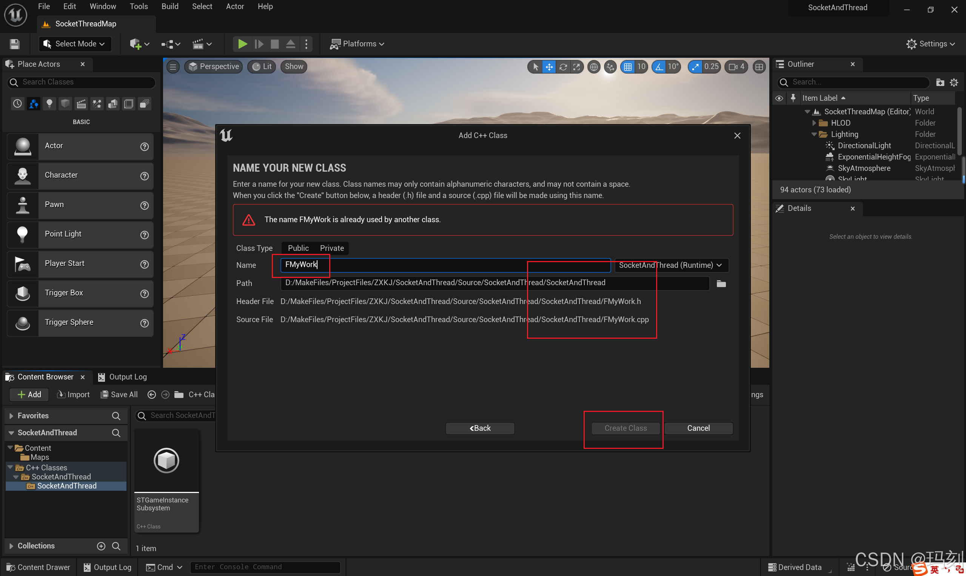The image size is (966, 576).
Task: Toggle rotation angle snapping
Action: coord(659,67)
